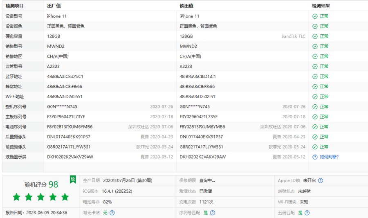Viewport: 368px width, 218px height.
Task: Click the 检测项目 column header
Action: click(x=15, y=6)
